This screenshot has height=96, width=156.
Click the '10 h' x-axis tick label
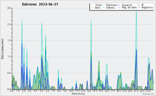coord(71,91)
